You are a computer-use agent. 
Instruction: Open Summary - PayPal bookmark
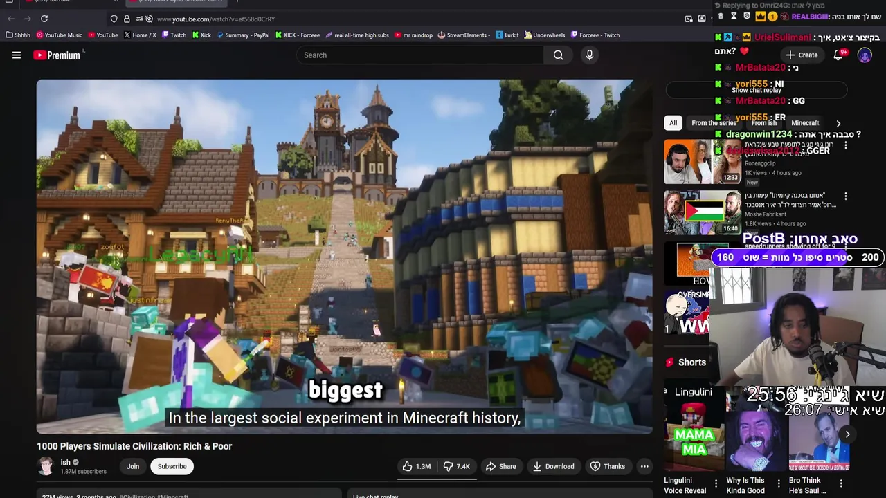[243, 35]
